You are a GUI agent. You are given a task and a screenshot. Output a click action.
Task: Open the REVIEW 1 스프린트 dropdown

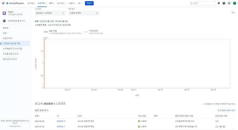tap(50, 13)
